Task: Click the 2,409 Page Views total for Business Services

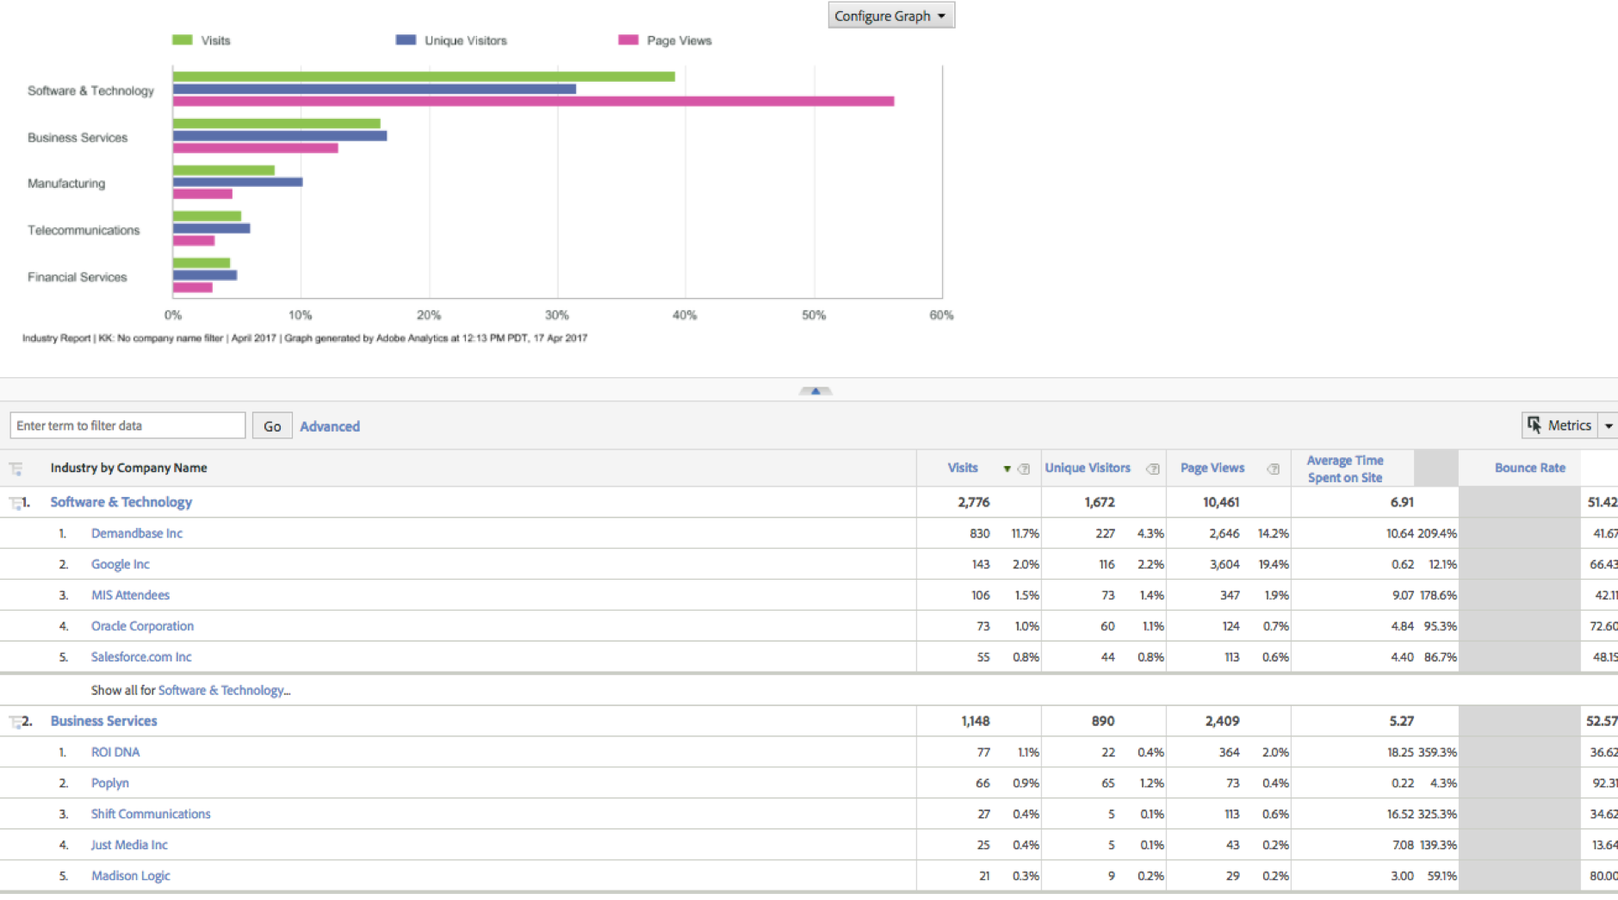Action: 1223,721
